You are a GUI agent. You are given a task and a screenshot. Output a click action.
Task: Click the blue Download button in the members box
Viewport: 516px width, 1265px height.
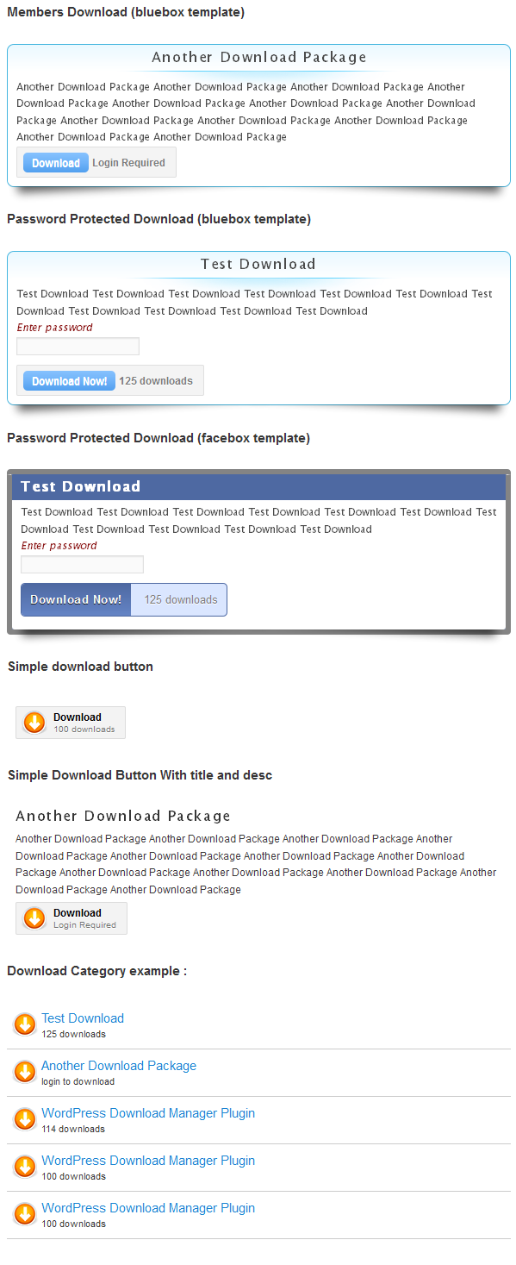coord(56,163)
